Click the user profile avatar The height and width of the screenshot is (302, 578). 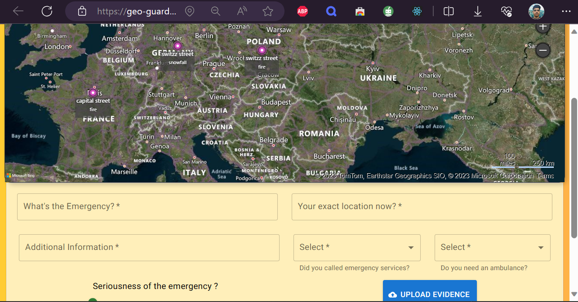point(536,11)
